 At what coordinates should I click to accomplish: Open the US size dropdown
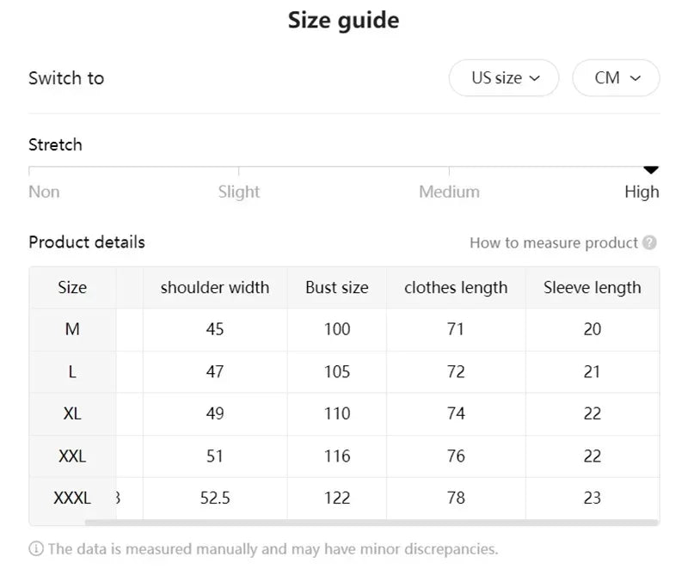pos(504,78)
